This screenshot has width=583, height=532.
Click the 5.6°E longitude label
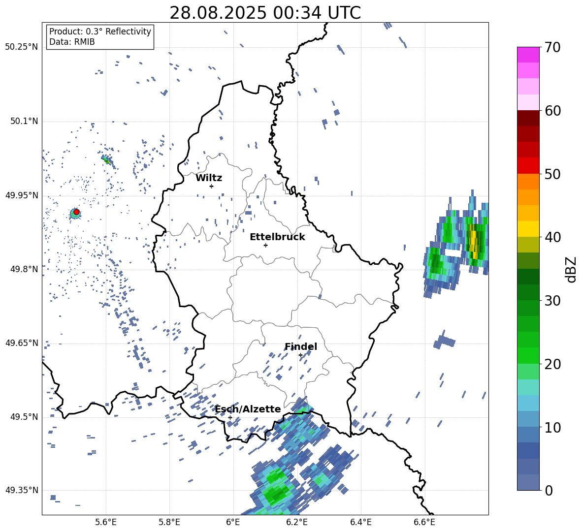click(105, 522)
